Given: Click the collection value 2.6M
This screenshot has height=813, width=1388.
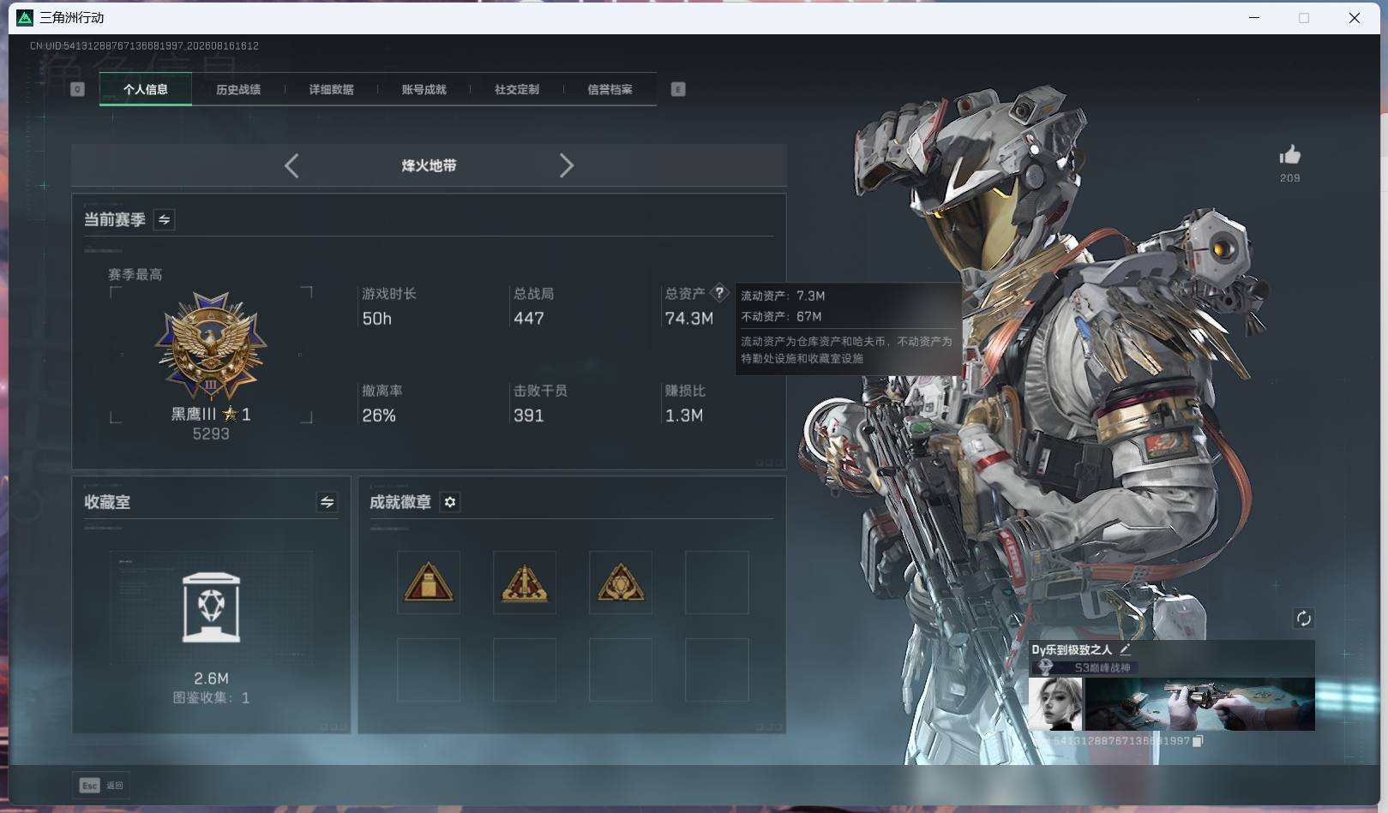Looking at the screenshot, I should (211, 678).
